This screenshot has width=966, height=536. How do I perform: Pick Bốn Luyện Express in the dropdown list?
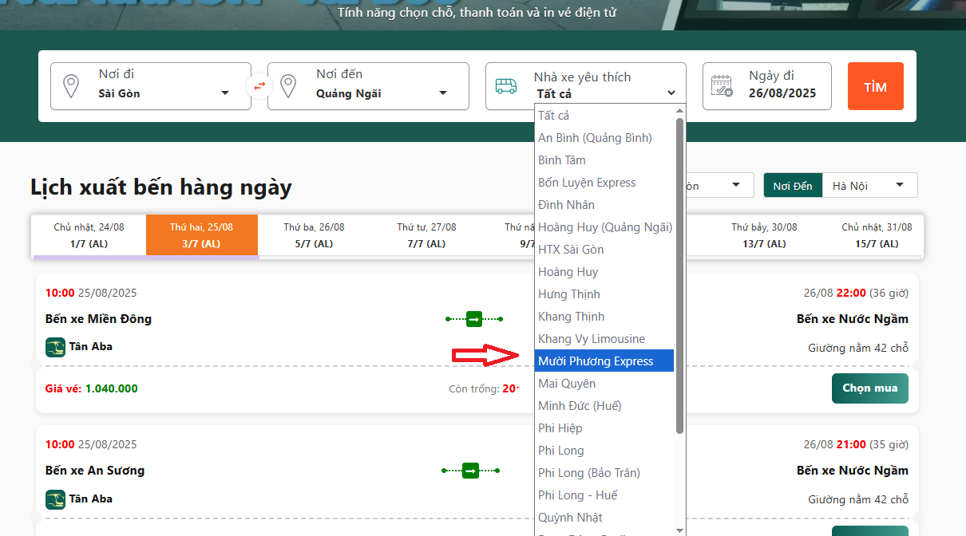587,183
